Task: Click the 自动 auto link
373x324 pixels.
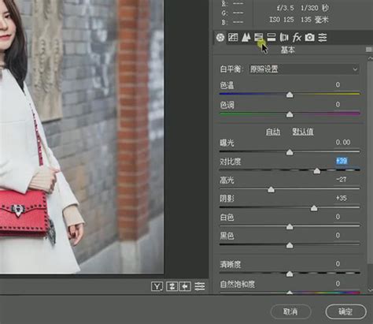Action: coord(273,132)
